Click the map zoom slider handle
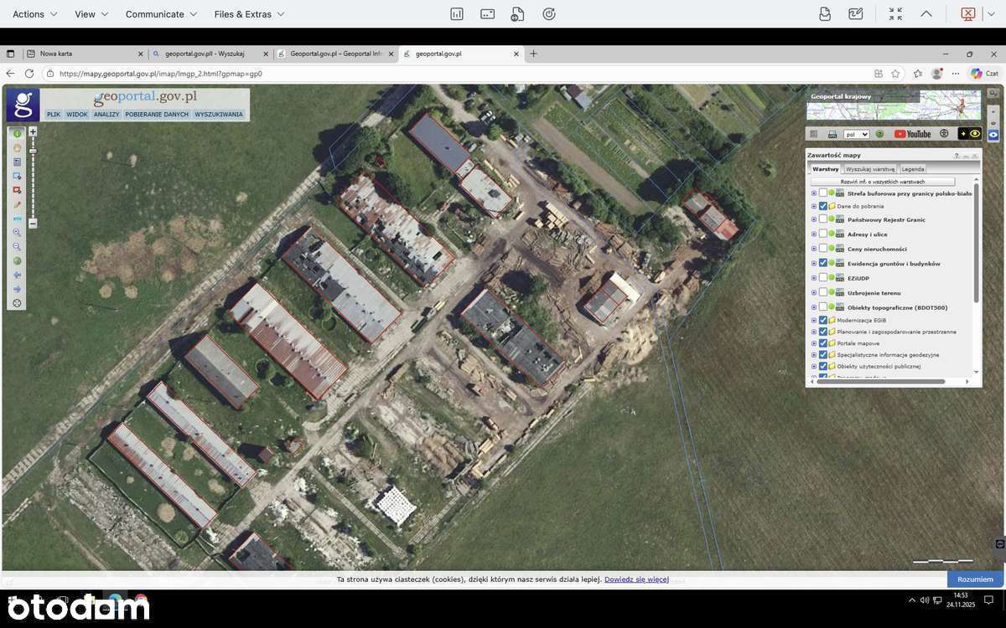Viewport: 1006px width, 628px height. (x=33, y=151)
